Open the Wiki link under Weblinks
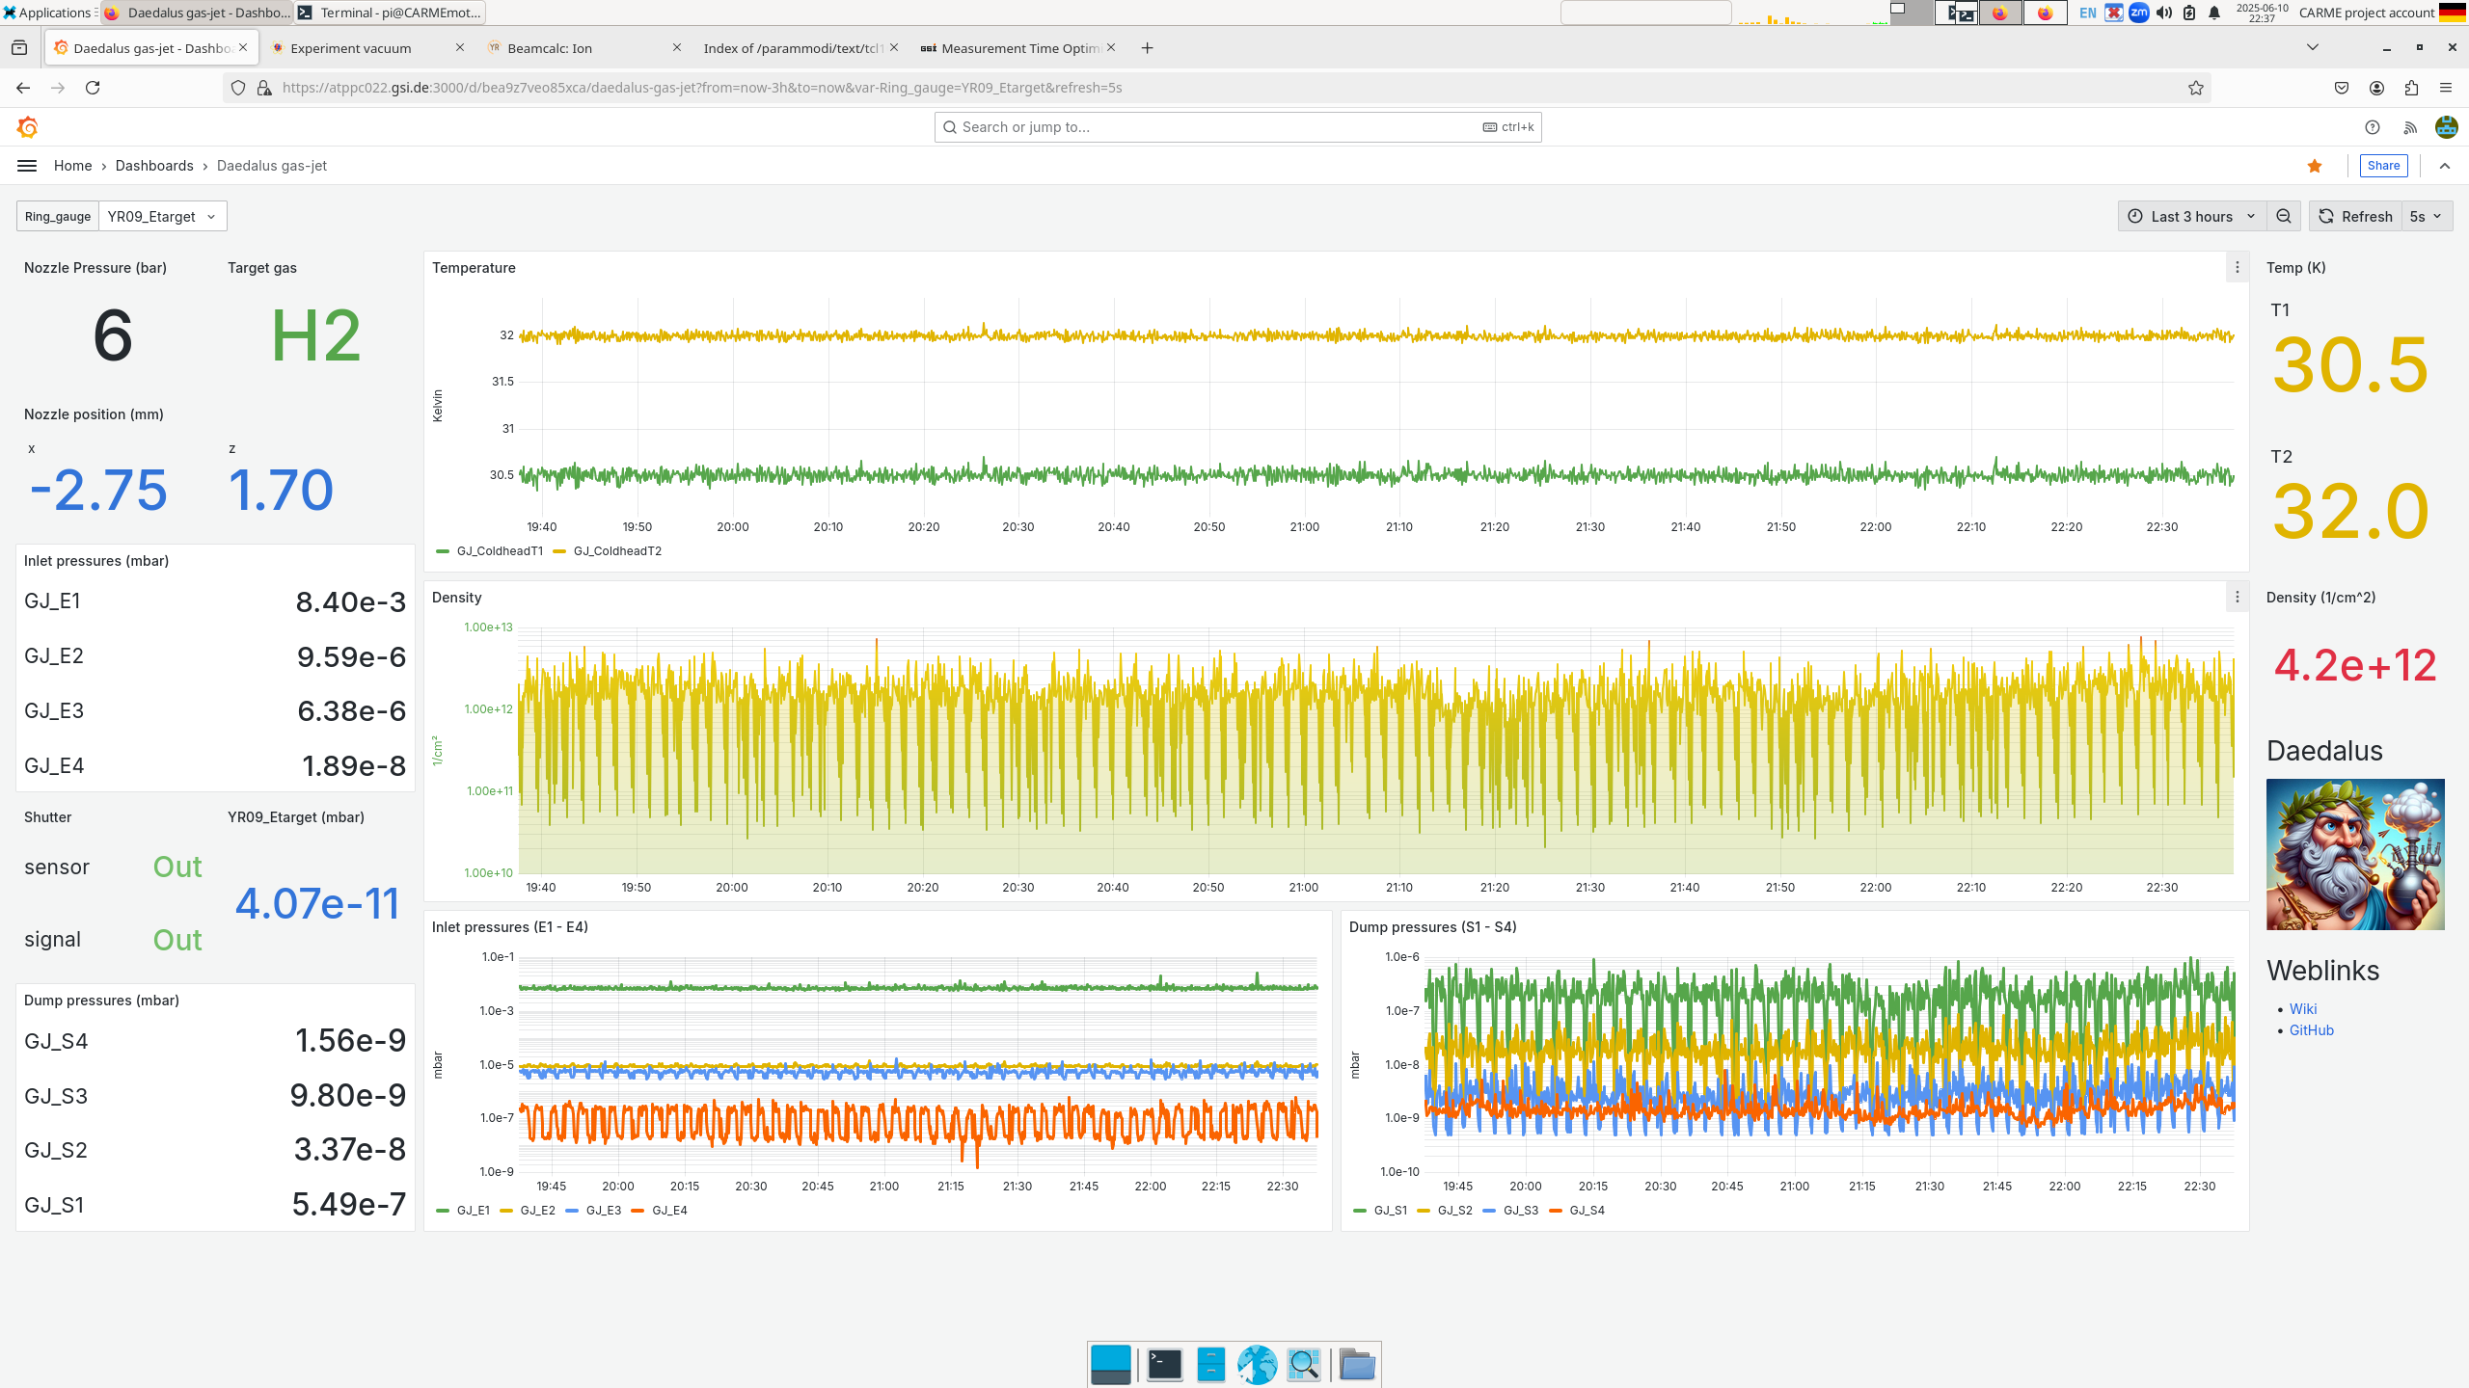Viewport: 2469px width, 1388px height. point(2304,1008)
